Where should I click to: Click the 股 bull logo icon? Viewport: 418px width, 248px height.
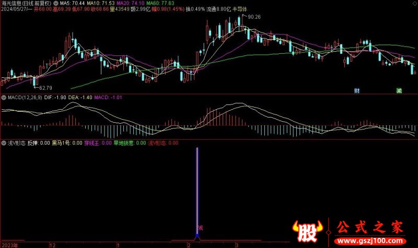tap(307, 231)
